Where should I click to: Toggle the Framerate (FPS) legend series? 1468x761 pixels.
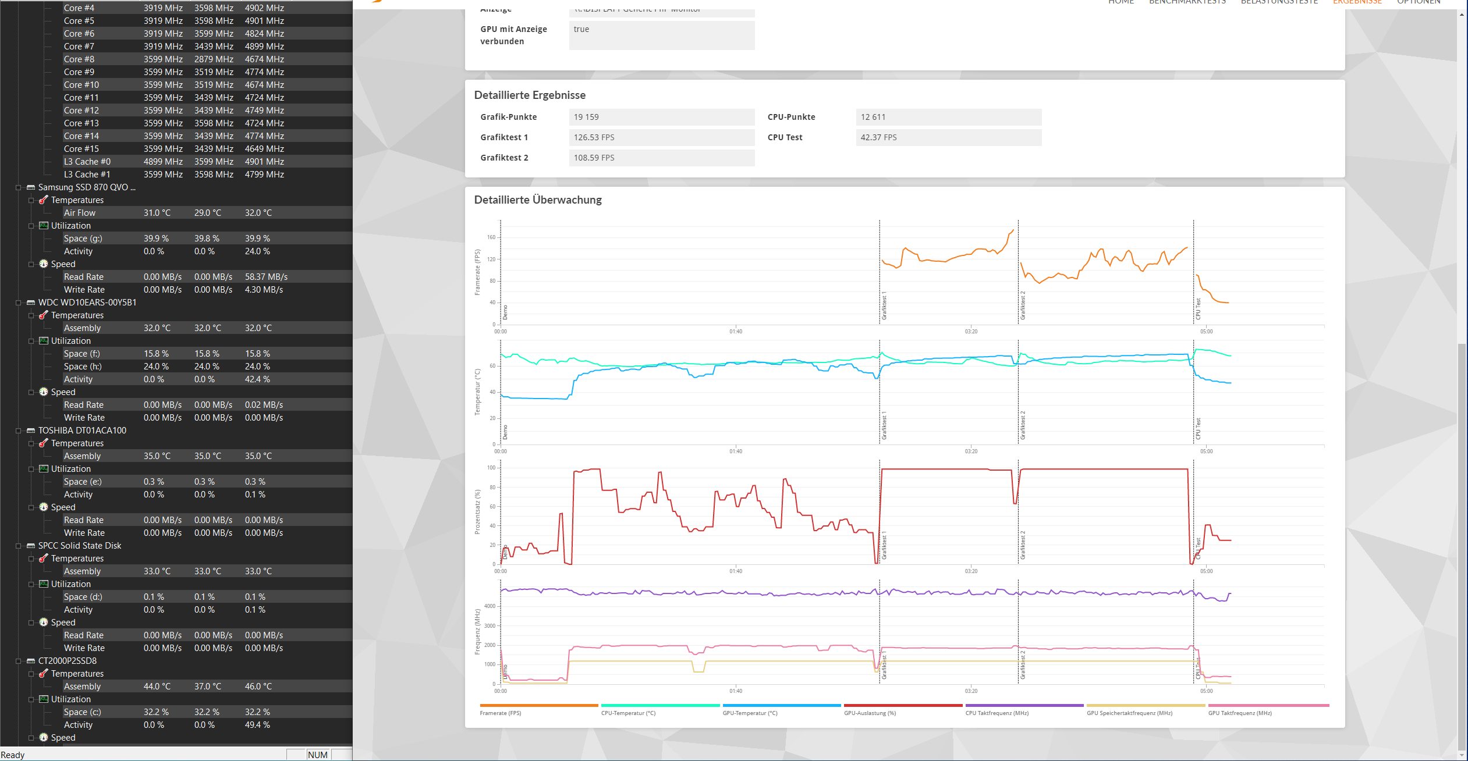coord(500,713)
